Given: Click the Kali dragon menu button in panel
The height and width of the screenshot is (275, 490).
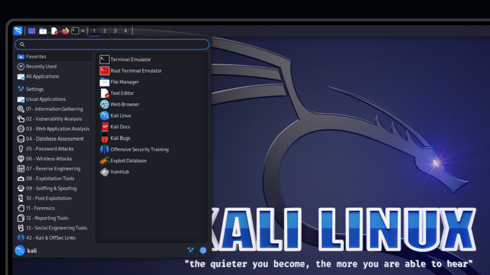Looking at the screenshot, I should click(18, 31).
